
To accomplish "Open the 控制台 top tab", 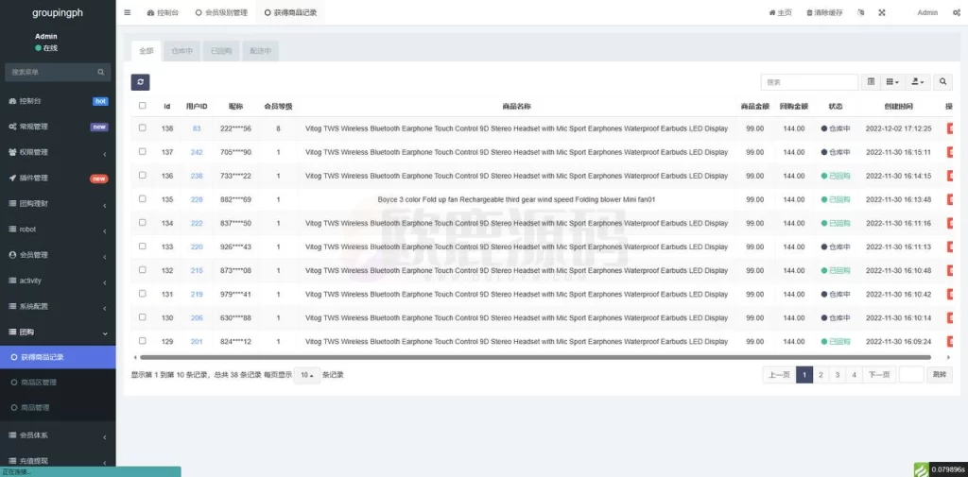I will [x=163, y=12].
